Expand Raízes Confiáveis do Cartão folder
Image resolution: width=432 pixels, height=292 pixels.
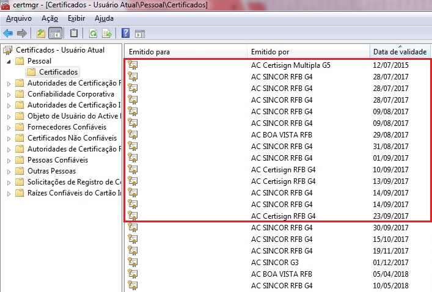pyautogui.click(x=9, y=194)
